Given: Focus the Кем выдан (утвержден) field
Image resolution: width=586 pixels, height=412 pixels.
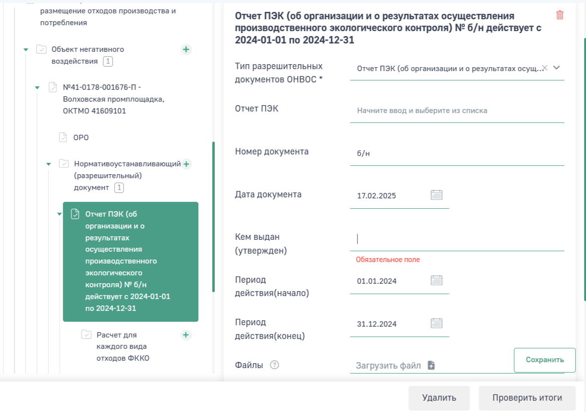Looking at the screenshot, I should (x=457, y=239).
